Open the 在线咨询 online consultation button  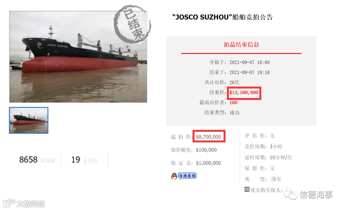(x=187, y=176)
